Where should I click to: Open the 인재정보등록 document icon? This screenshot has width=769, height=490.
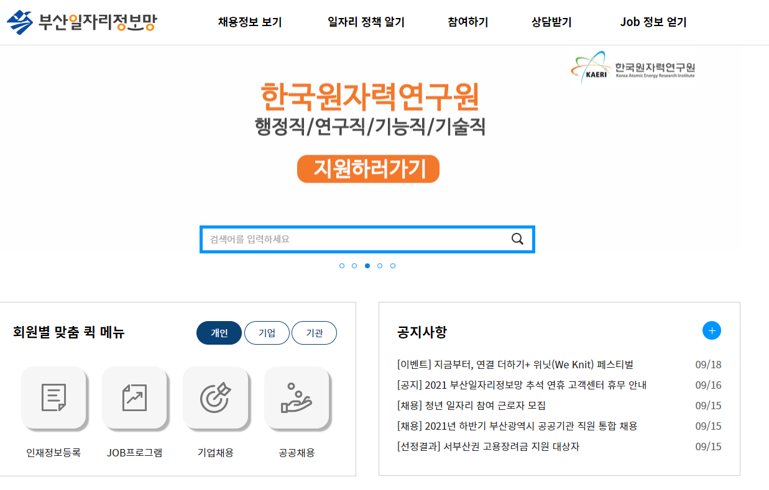[x=53, y=397]
